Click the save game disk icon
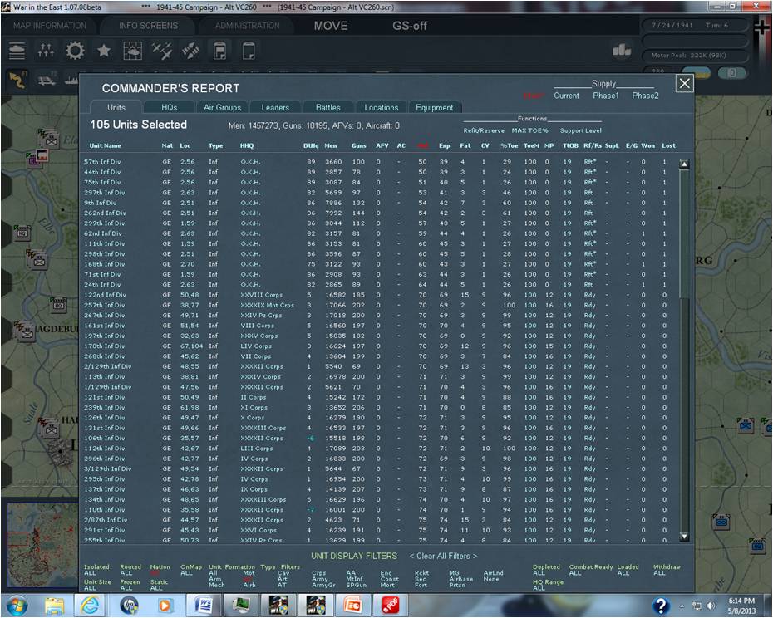773x618 pixels. pos(220,51)
